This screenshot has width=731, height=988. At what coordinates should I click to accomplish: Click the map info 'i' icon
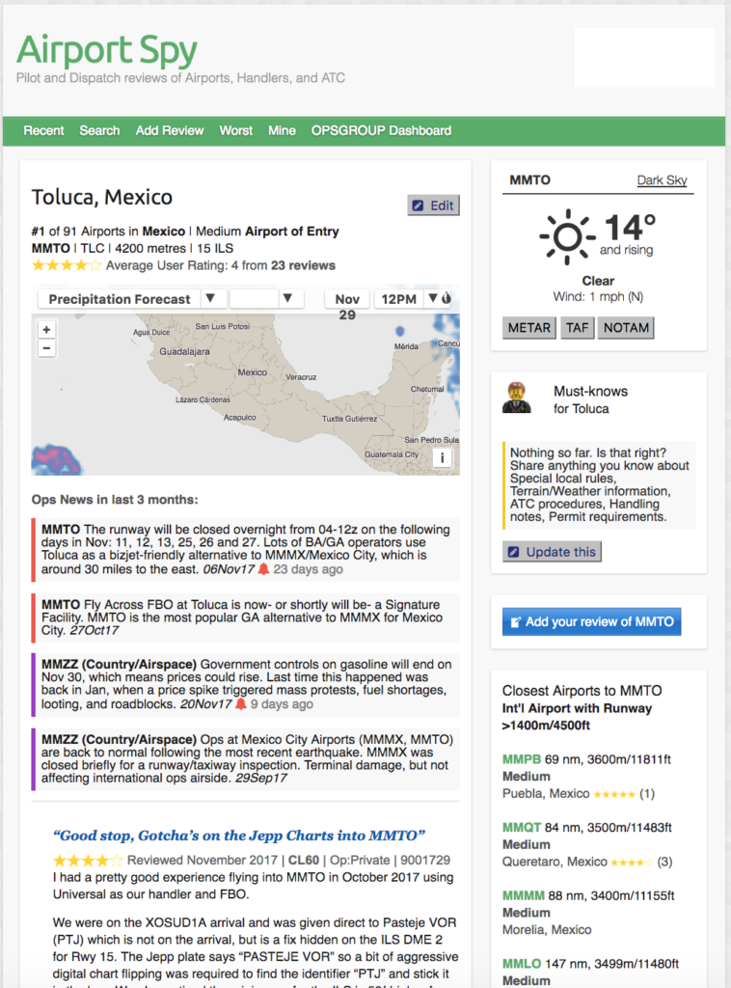(442, 457)
